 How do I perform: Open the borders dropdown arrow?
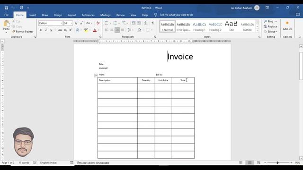[x=152, y=30]
